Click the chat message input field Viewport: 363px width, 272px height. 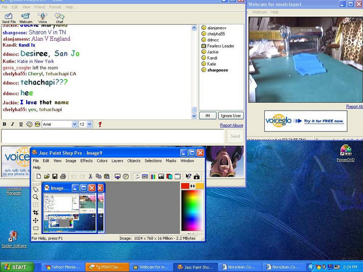[113, 136]
